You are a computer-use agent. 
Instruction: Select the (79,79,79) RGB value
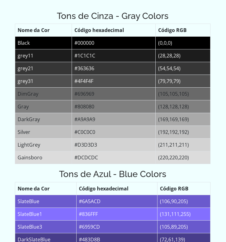click(x=169, y=81)
